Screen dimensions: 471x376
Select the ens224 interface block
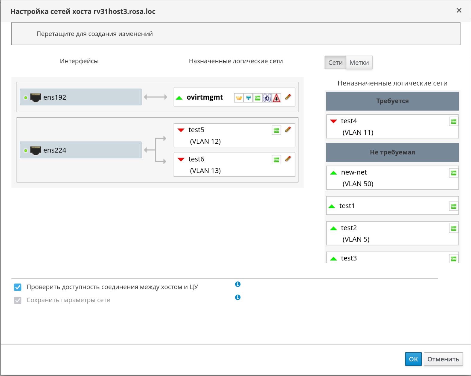tap(80, 150)
